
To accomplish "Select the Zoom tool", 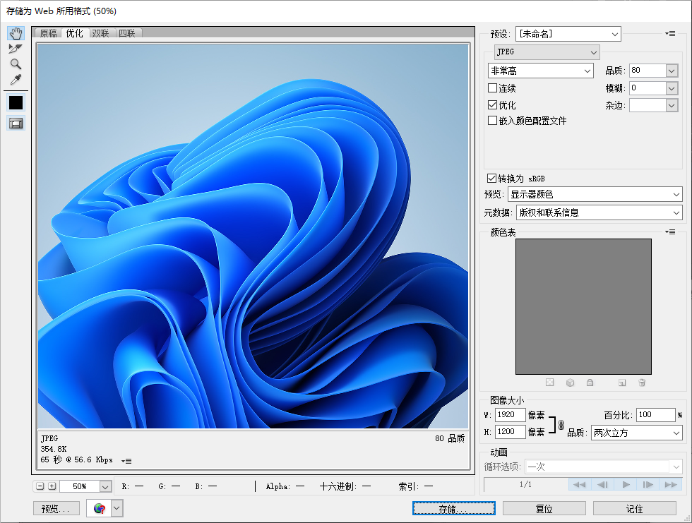I will 16,64.
